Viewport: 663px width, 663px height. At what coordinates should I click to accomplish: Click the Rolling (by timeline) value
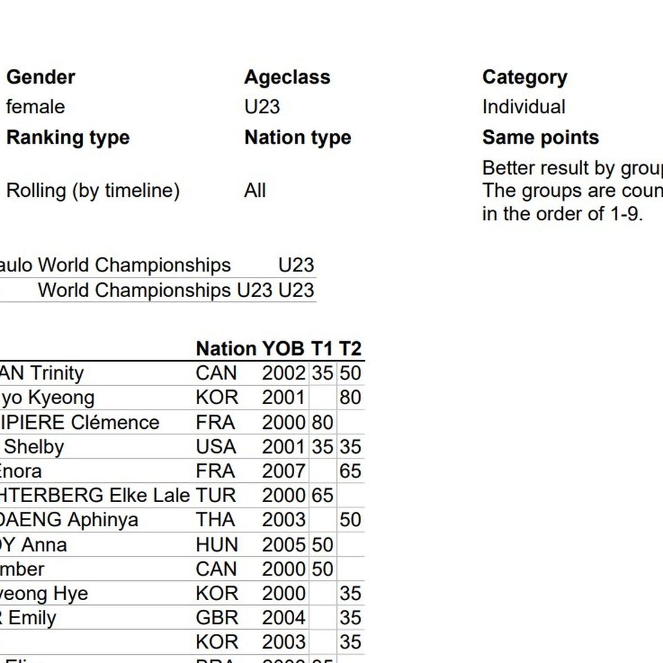[93, 191]
